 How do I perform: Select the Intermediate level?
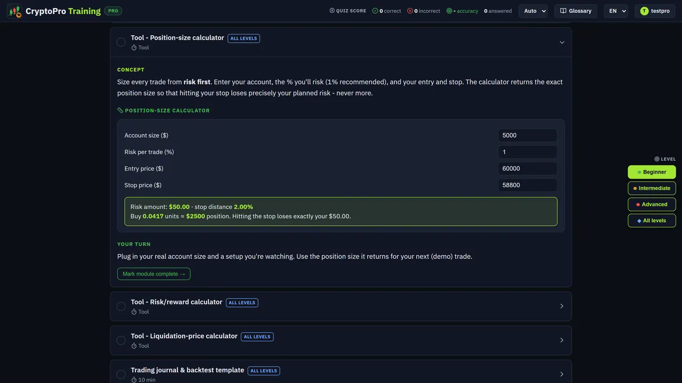tap(652, 188)
